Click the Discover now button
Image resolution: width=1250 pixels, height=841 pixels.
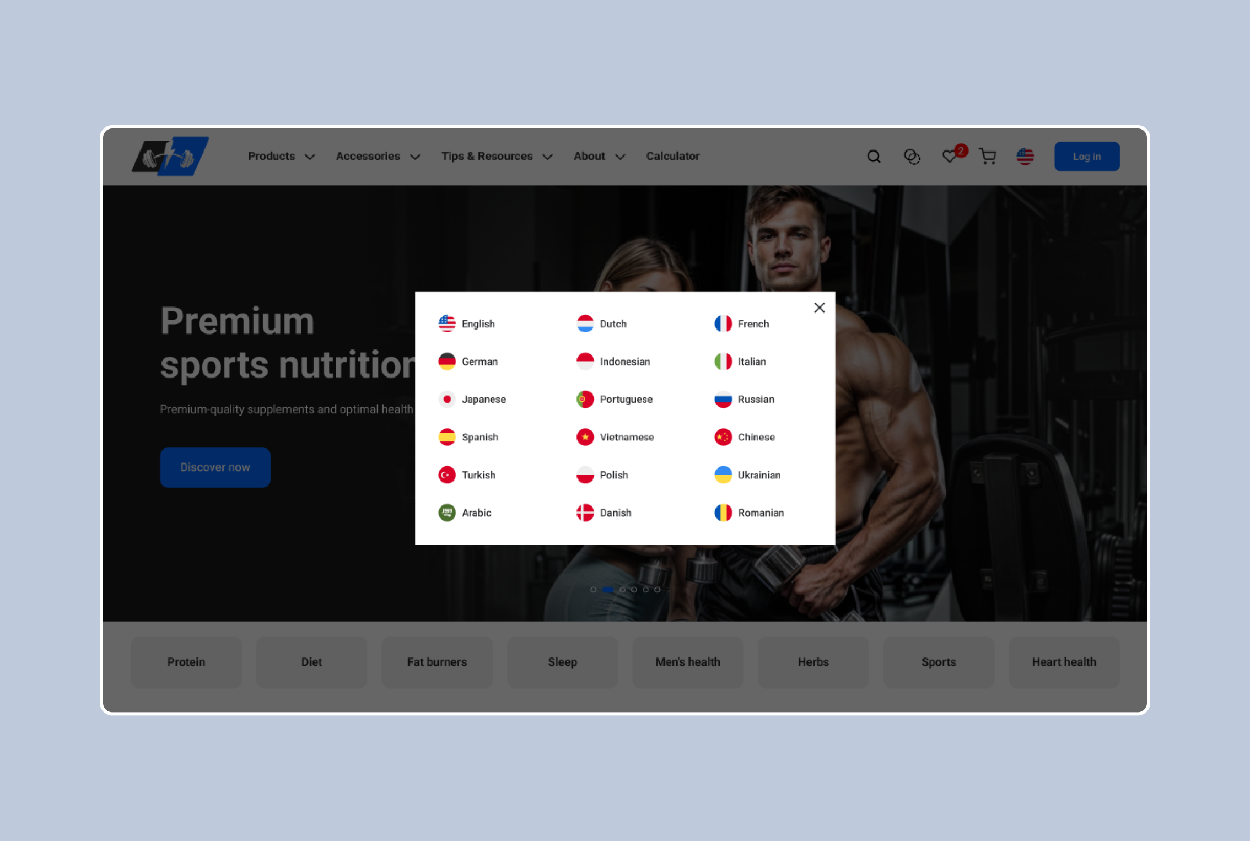[215, 467]
